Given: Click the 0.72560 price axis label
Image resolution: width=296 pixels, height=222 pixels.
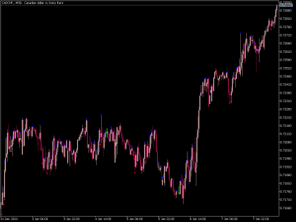Looking at the screenshot, I should tap(286, 60).
